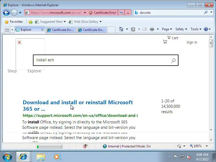Click the Action Center flag icon
Screen dimensions: 216x162
(x=175, y=157)
